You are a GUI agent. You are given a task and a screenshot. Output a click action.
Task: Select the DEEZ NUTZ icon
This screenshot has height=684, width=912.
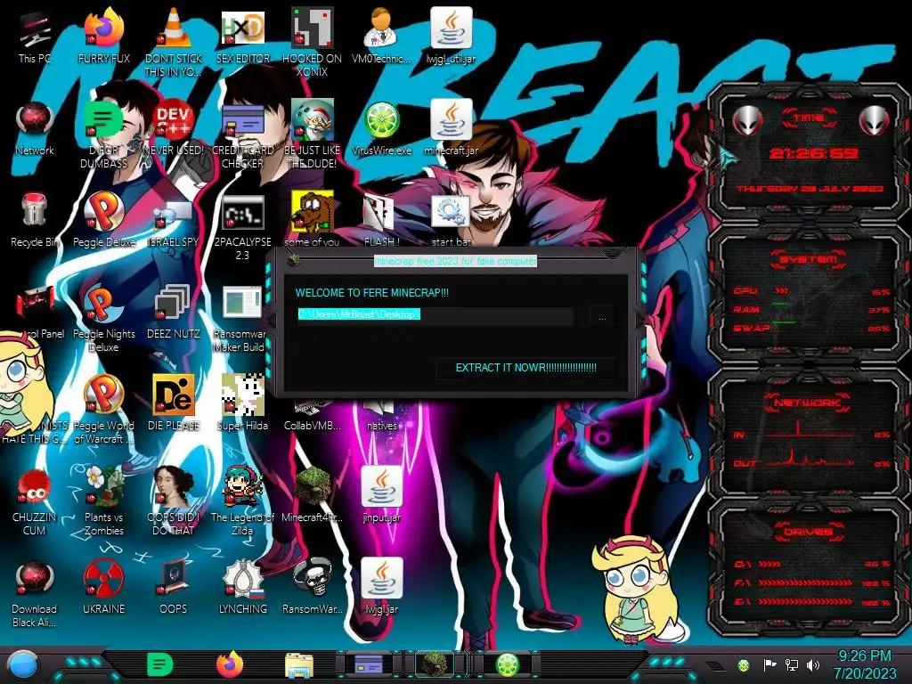[174, 313]
